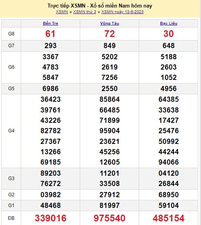The height and width of the screenshot is (225, 201).
Task: Click the G6 number 5847
Action: [x=50, y=78]
